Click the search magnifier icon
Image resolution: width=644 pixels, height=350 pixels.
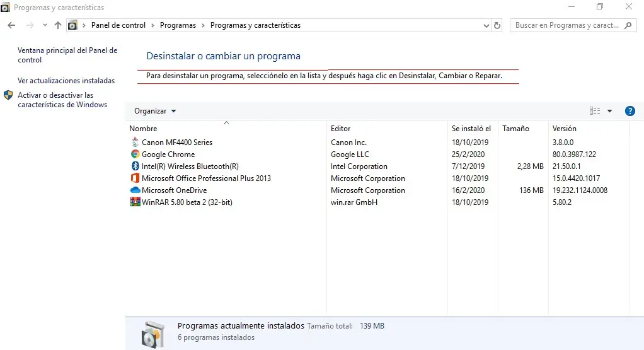[628, 25]
